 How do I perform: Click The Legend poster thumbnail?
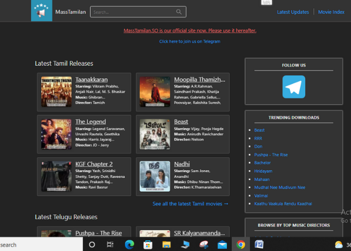(56, 134)
